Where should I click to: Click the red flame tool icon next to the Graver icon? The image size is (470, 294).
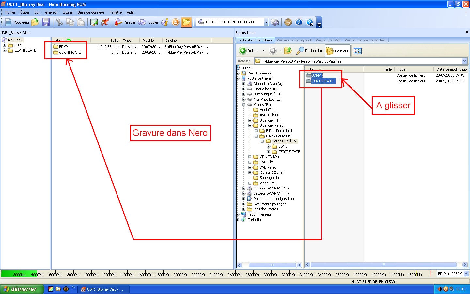[x=105, y=22]
